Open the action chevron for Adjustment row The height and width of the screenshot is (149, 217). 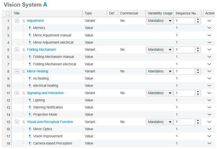tap(210, 21)
